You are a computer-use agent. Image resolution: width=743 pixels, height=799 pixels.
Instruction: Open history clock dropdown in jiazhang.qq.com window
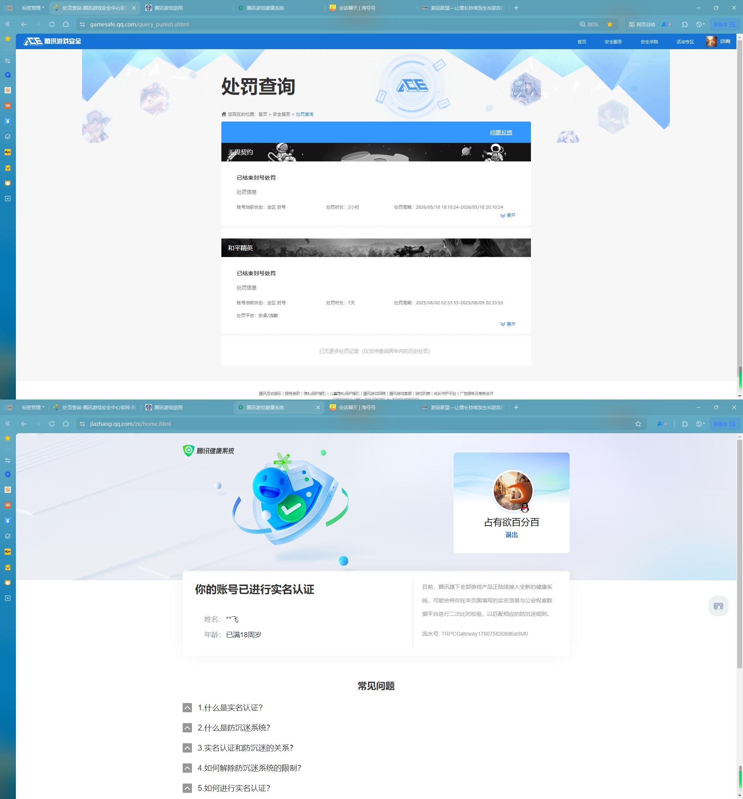(700, 424)
